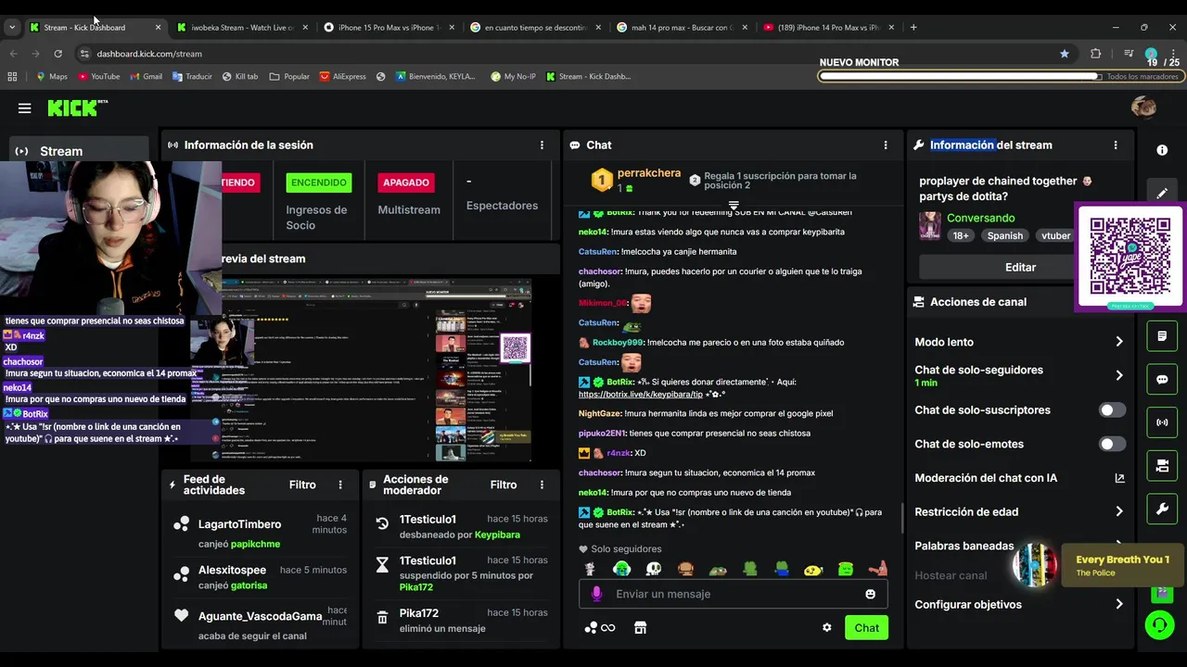Switch to iPhone 15 Pro Max browser tab

pyautogui.click(x=389, y=27)
